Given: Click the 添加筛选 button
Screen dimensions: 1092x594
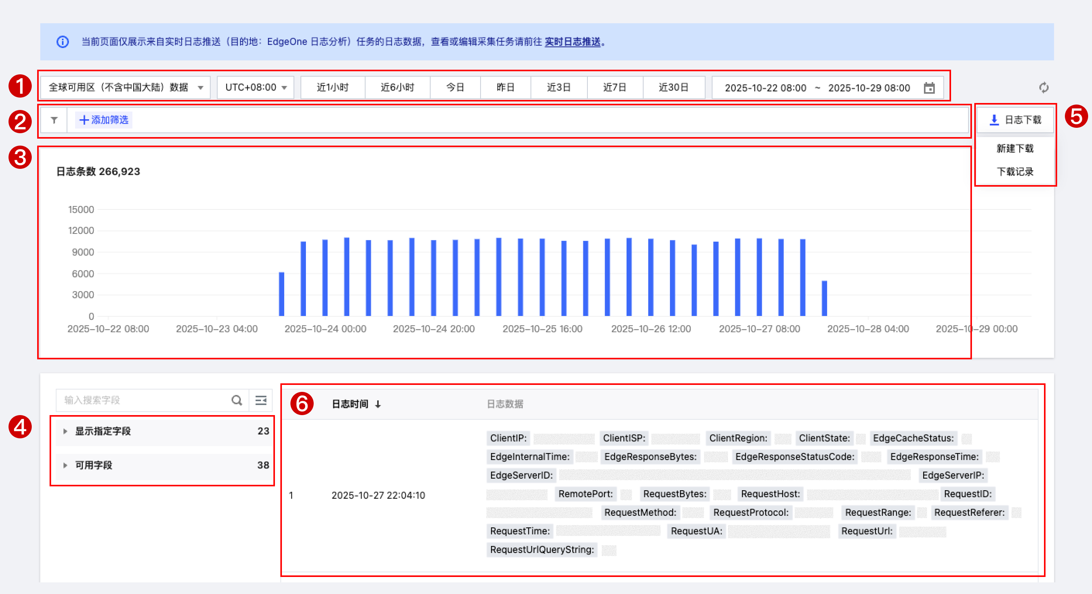Looking at the screenshot, I should [104, 120].
